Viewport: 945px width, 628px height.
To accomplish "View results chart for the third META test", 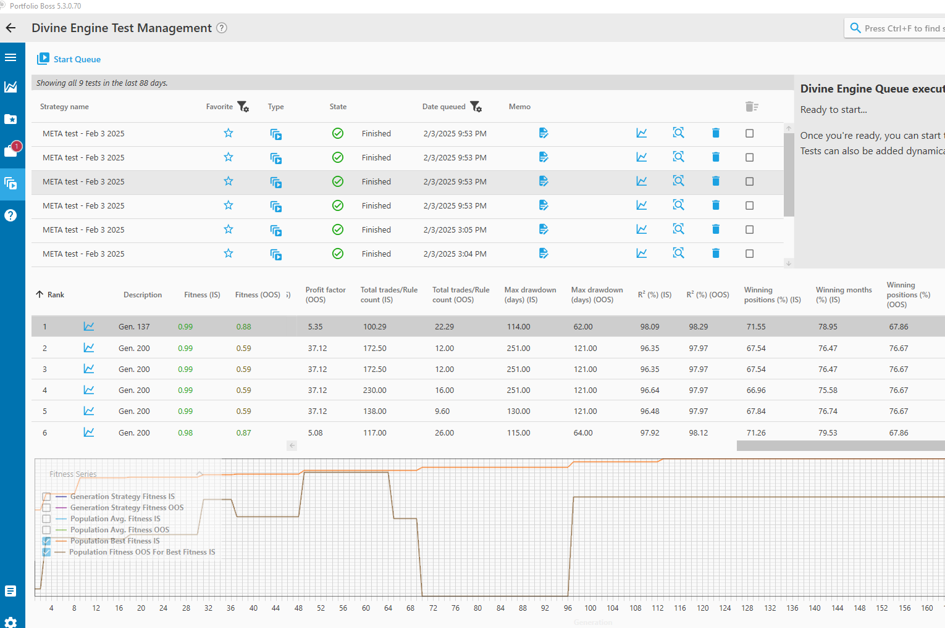I will click(642, 181).
